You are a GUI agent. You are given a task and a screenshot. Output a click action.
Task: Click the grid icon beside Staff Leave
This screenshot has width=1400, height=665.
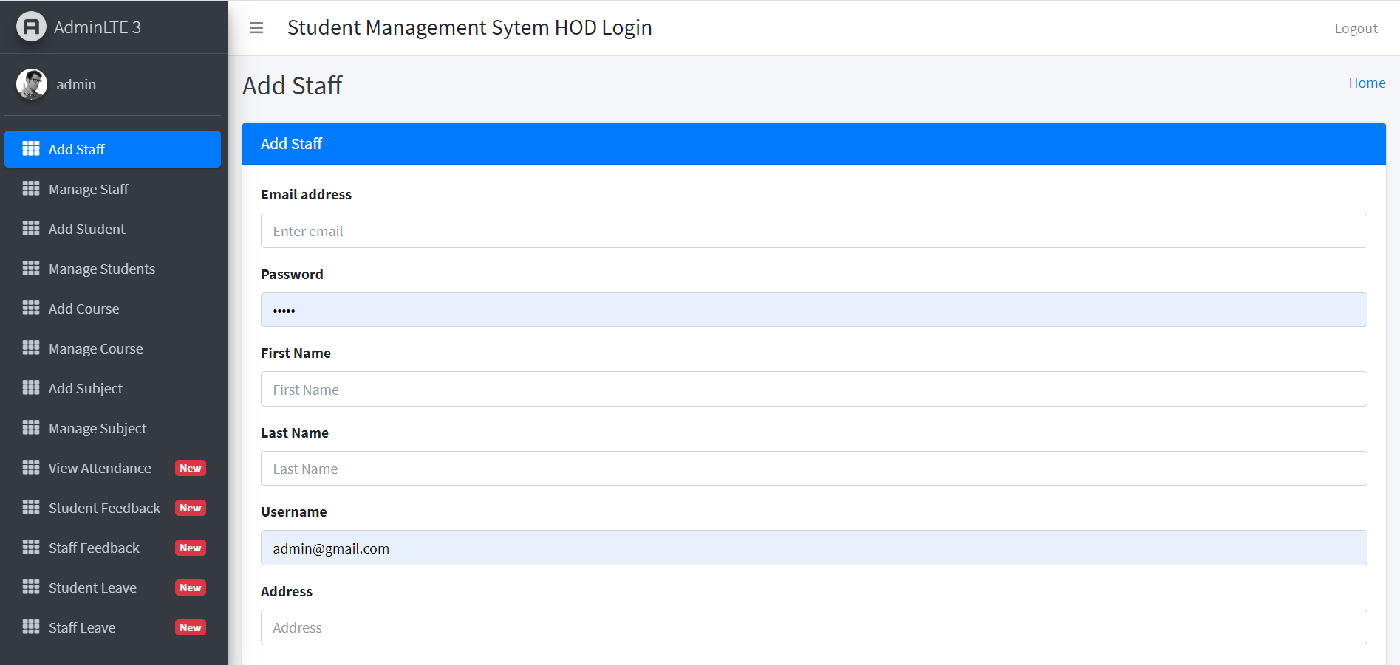point(31,627)
